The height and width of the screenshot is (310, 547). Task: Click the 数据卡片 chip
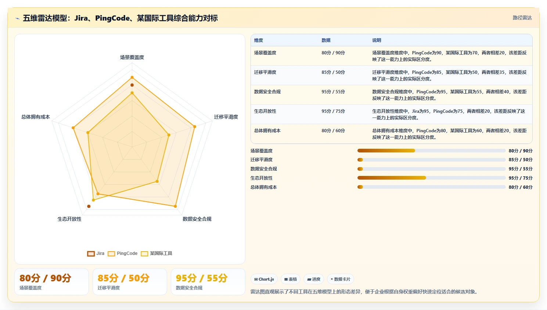(x=341, y=279)
